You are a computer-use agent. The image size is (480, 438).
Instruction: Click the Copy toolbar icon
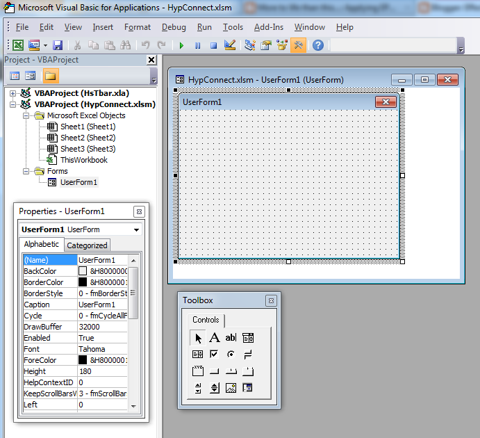click(x=93, y=45)
